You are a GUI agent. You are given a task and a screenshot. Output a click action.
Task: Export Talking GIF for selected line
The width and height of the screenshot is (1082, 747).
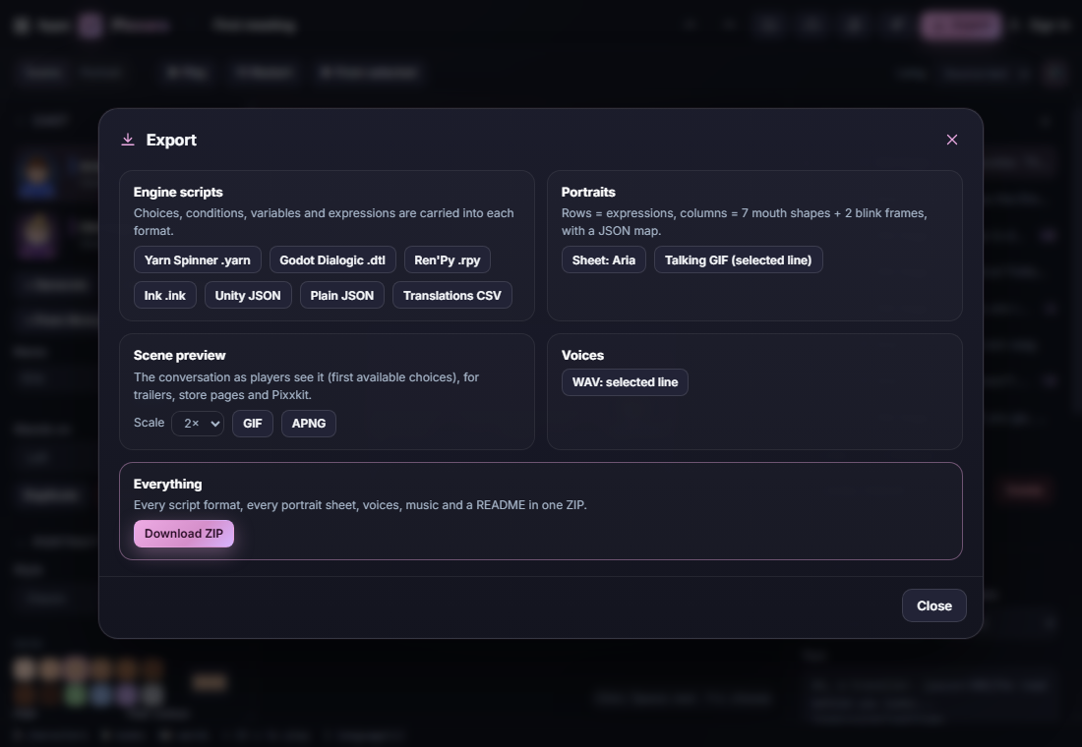[x=739, y=260]
